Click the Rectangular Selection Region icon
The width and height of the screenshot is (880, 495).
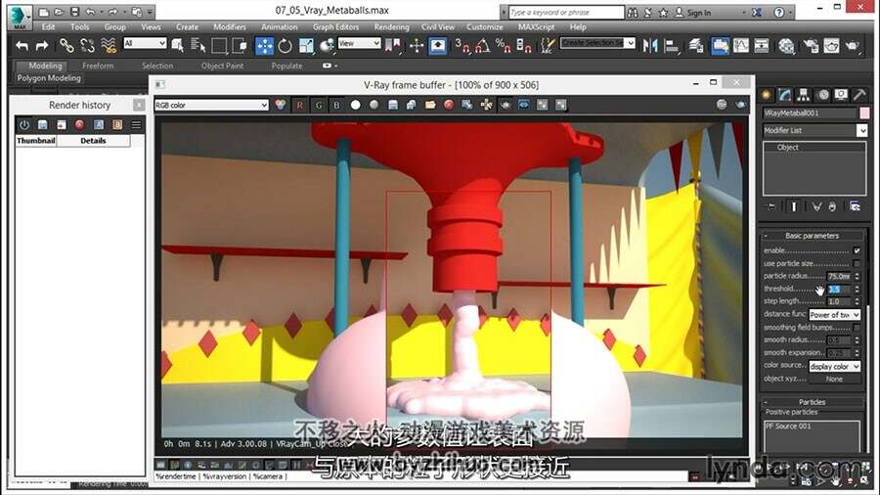219,45
